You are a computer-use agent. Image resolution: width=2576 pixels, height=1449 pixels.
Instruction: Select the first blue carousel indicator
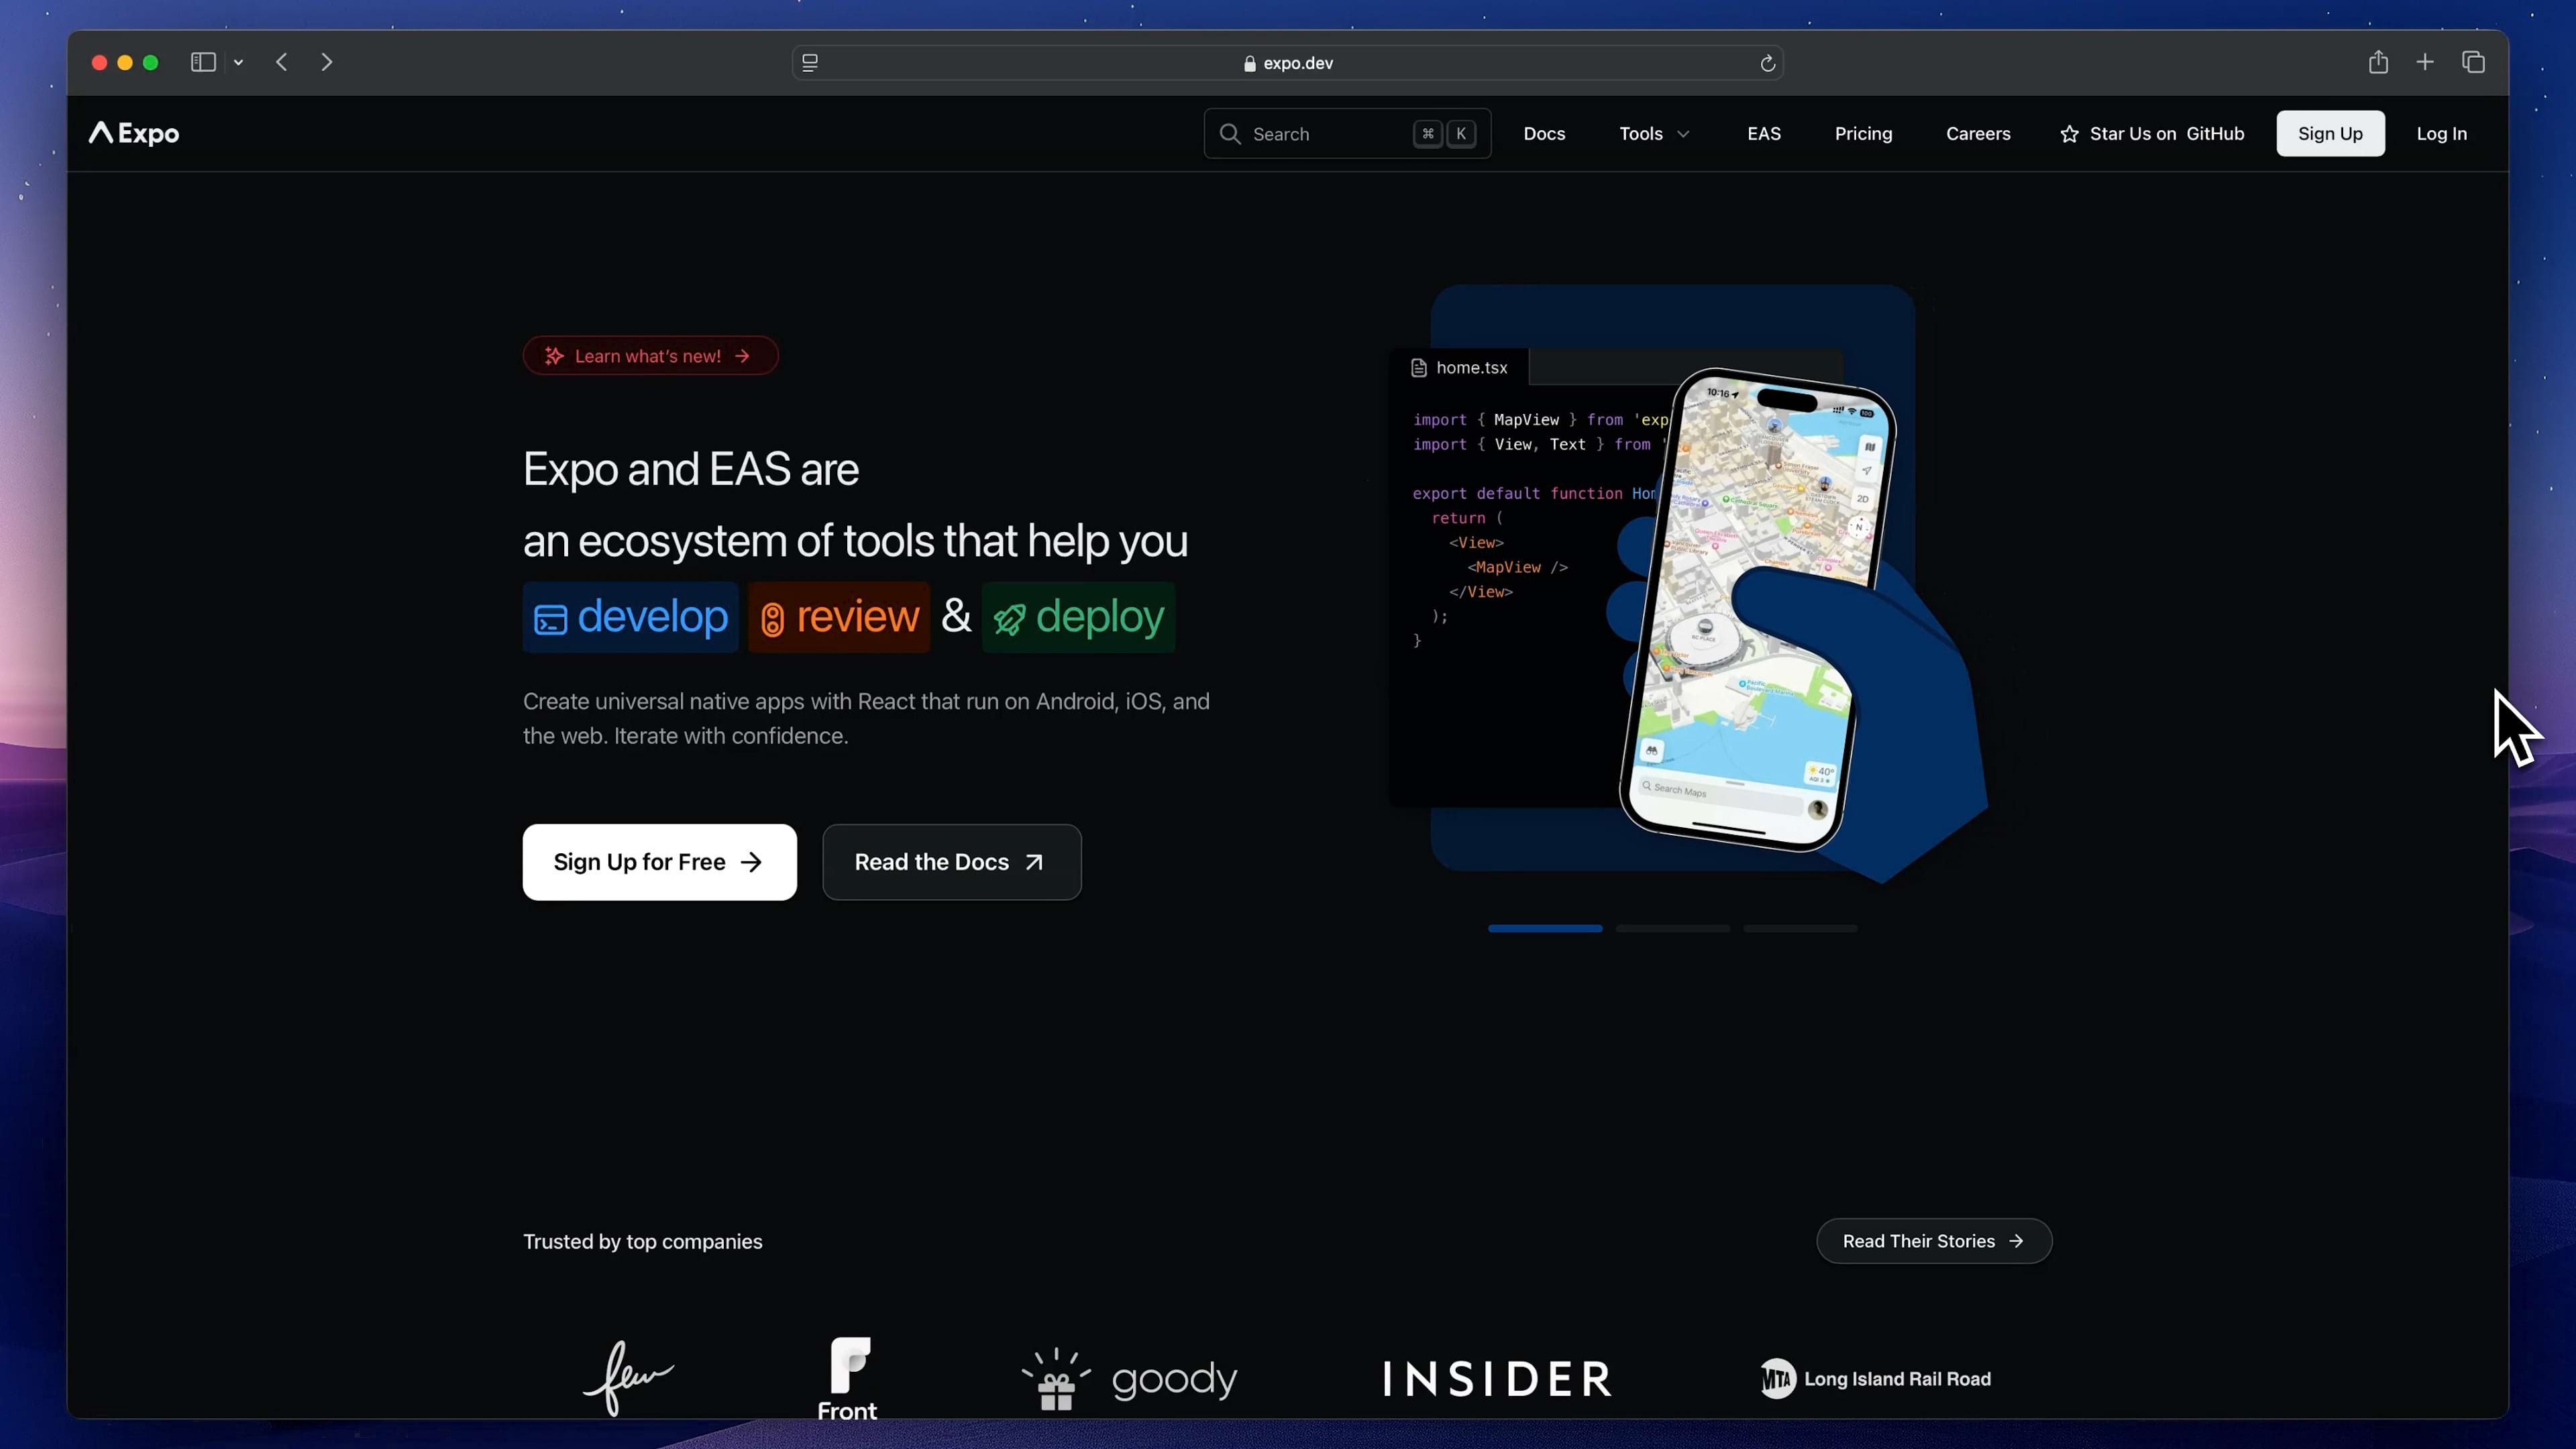(x=1545, y=929)
